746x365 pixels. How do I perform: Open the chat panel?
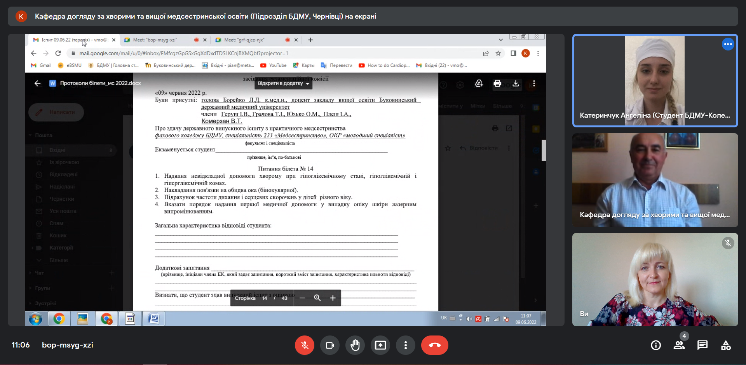pyautogui.click(x=702, y=345)
